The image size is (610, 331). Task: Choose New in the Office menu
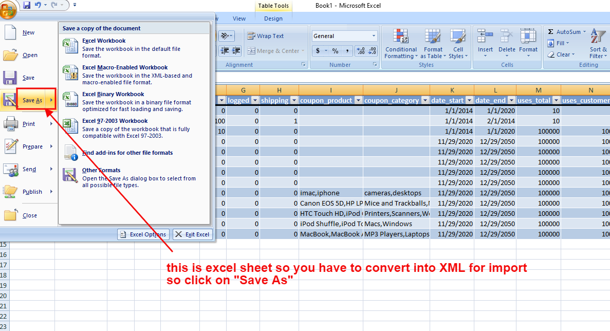[28, 33]
